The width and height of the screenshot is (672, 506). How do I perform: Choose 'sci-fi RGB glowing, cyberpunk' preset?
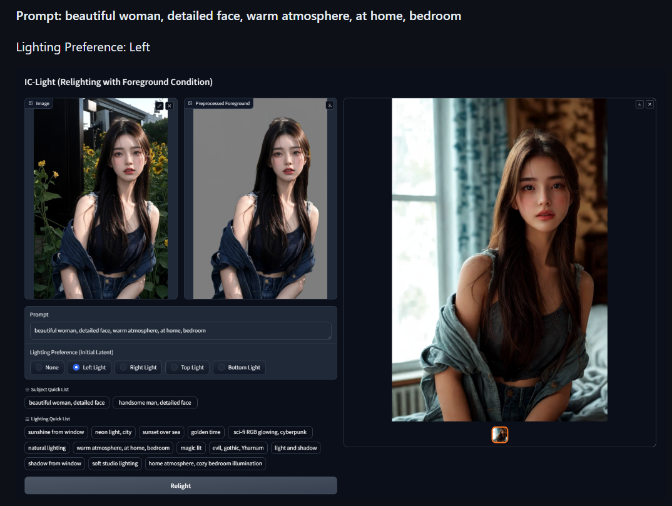[270, 432]
